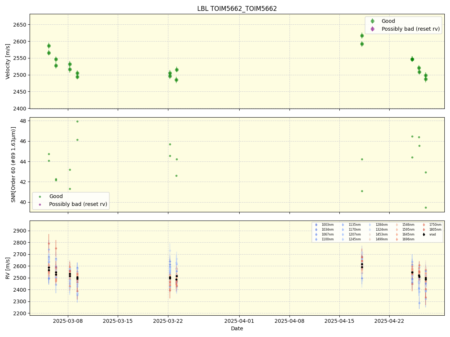The height and width of the screenshot is (337, 450).
Task: Click the RV [m/s] axis label
Action: point(8,268)
